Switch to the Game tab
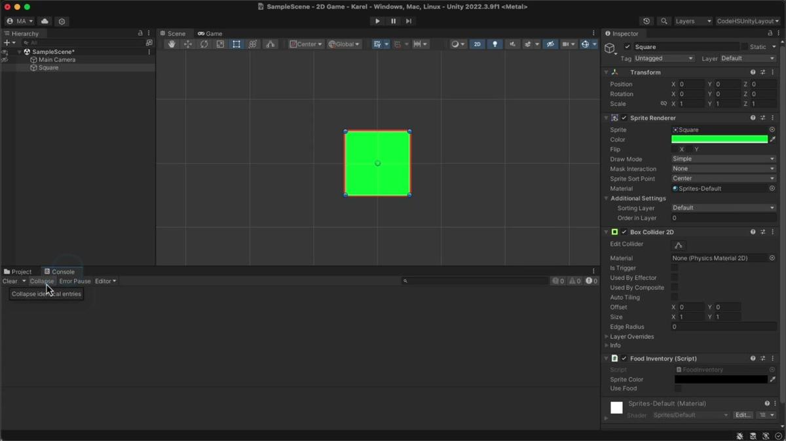The width and height of the screenshot is (786, 441). 210,33
